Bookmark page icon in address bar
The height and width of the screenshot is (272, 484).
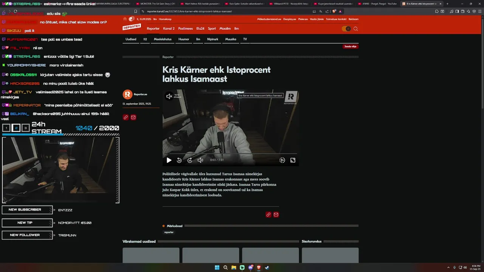tap(136, 11)
